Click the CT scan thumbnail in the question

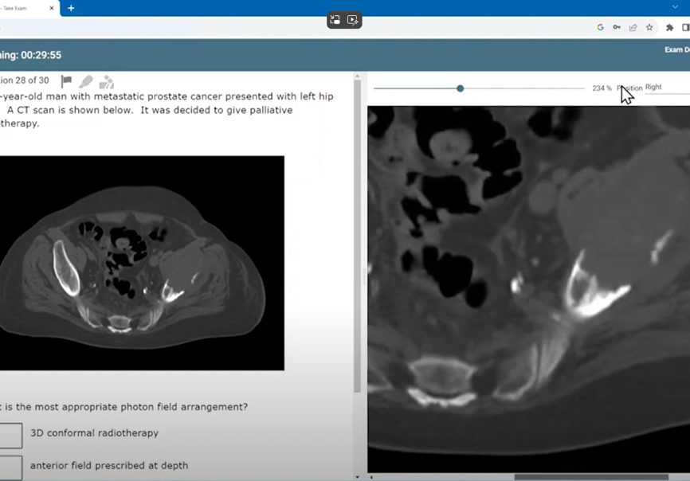point(142,263)
